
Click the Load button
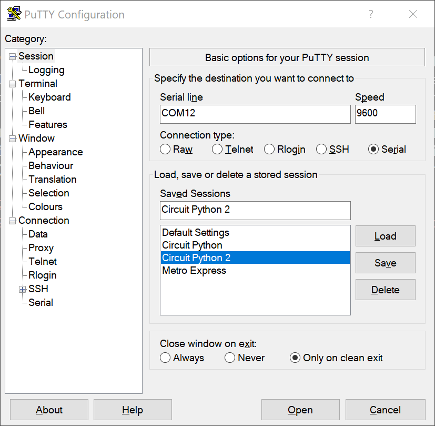coord(386,236)
